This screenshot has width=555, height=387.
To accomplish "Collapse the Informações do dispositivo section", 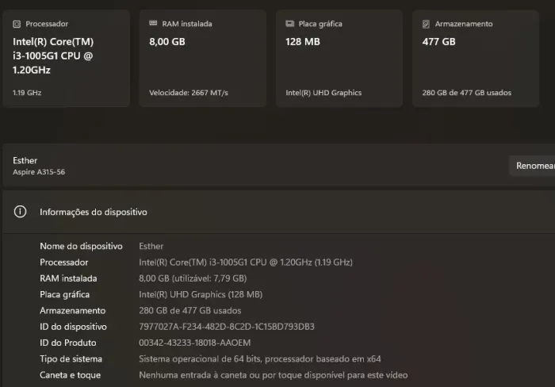I will (279, 212).
